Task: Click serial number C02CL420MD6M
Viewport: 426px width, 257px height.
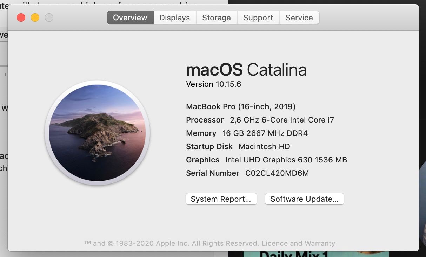Action: [277, 173]
